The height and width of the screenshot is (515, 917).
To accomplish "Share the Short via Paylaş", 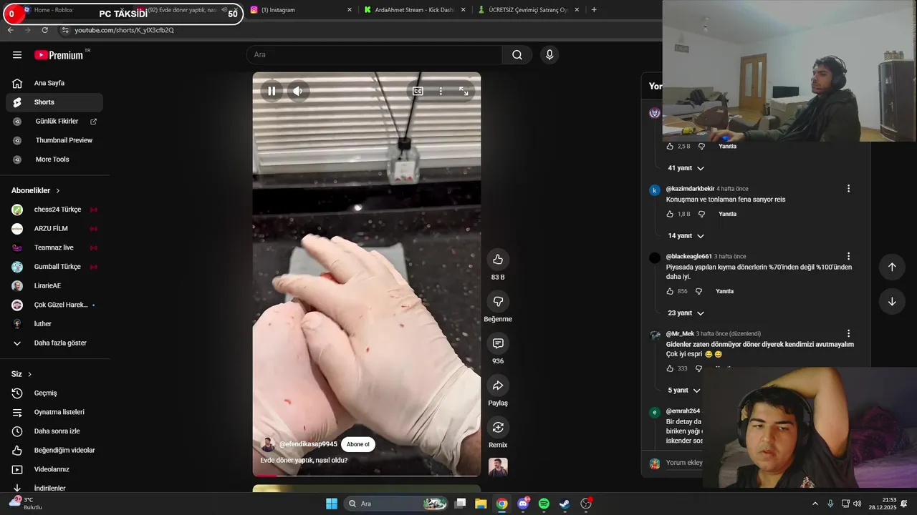I will (498, 386).
